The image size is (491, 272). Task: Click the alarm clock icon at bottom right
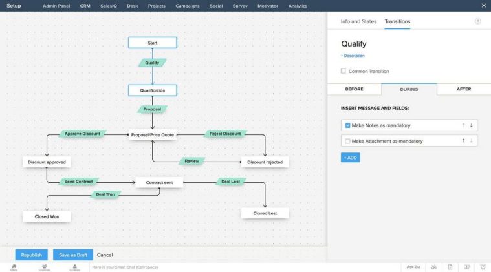pyautogui.click(x=483, y=267)
